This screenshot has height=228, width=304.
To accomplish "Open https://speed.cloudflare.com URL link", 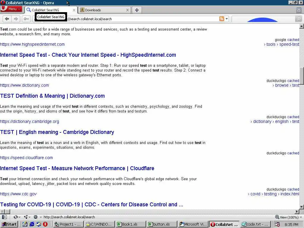I will 26,158.
